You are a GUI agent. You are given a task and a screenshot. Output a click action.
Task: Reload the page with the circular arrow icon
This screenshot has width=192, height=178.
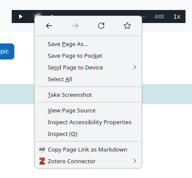[101, 26]
